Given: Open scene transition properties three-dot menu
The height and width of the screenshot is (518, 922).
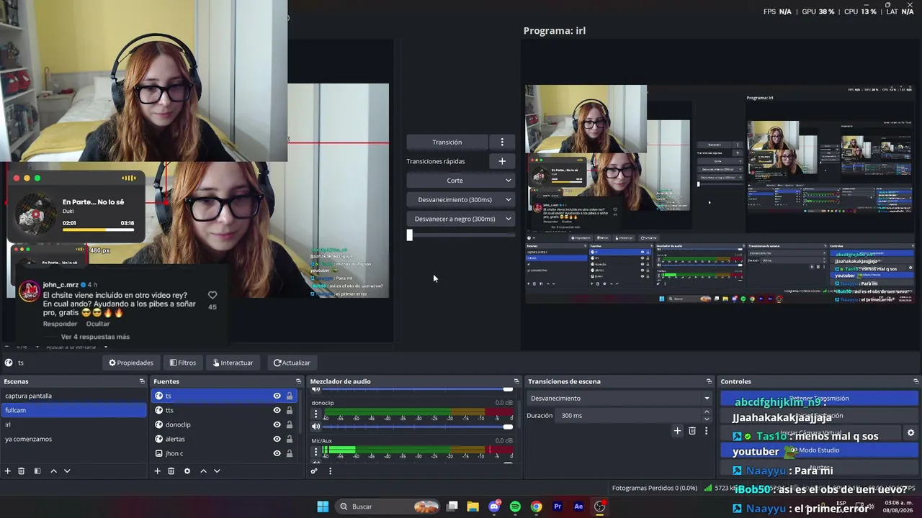Looking at the screenshot, I should (706, 431).
